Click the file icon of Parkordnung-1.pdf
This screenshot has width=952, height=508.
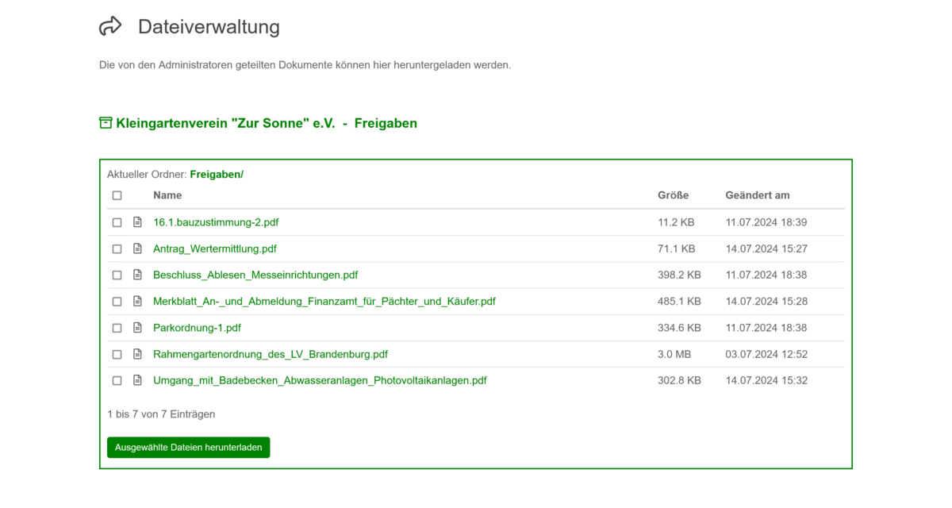137,327
